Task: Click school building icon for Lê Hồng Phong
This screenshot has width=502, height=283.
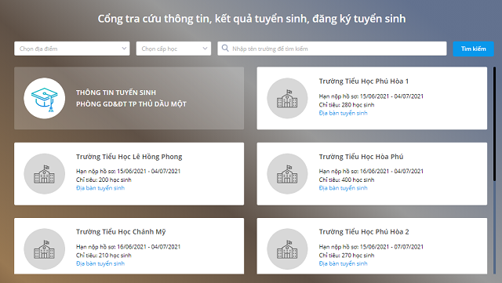Action: point(45,174)
